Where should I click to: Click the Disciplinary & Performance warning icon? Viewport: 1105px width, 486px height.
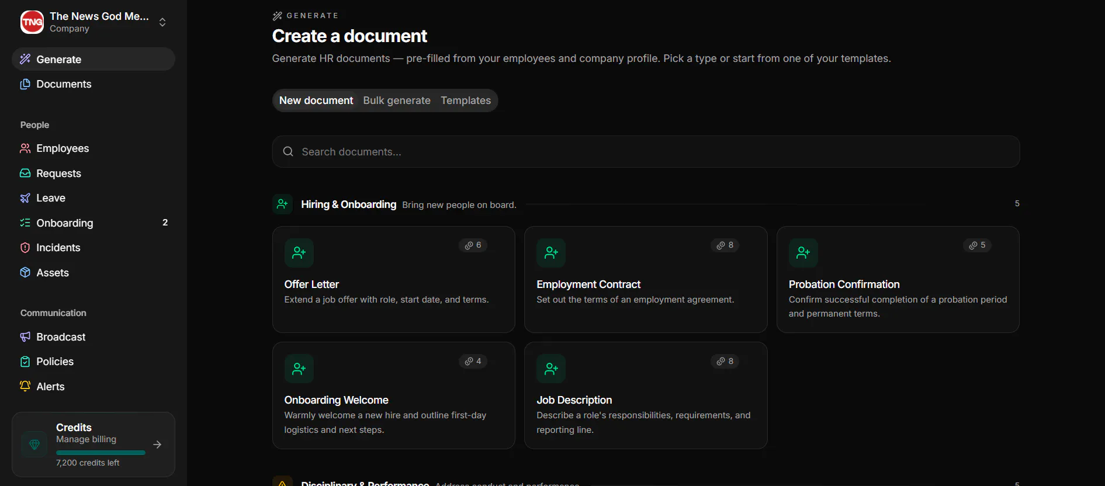pos(282,481)
